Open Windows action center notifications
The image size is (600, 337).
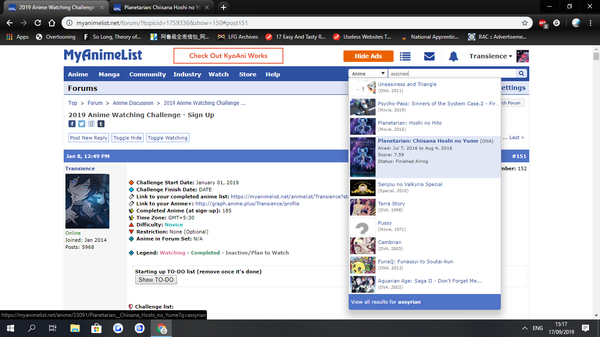(x=586, y=328)
